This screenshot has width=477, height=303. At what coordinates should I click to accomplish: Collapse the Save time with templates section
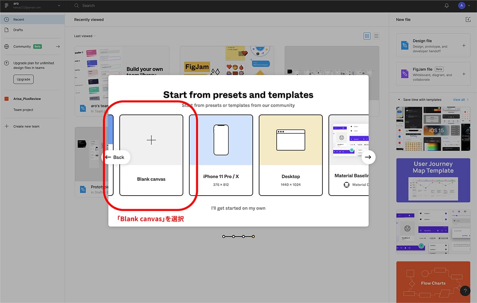[x=399, y=100]
